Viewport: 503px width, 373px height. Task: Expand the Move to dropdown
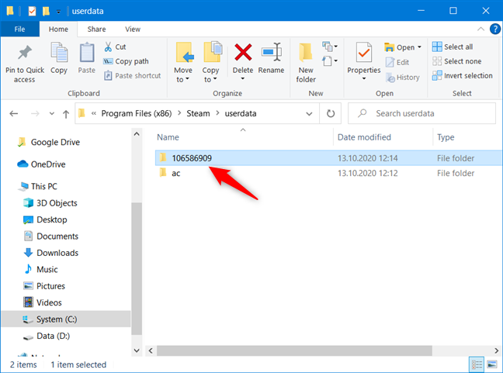click(x=183, y=80)
